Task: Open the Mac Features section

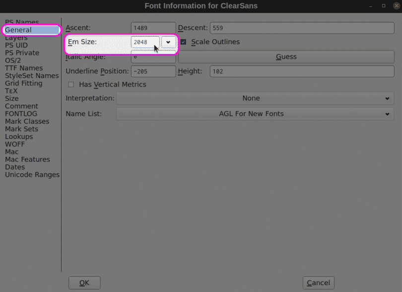Action: [x=27, y=159]
